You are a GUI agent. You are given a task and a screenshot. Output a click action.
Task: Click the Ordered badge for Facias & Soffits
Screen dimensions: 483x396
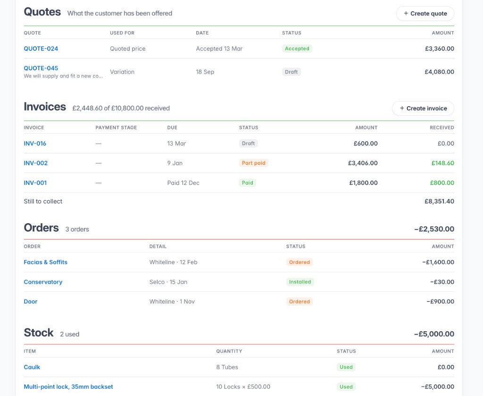point(300,262)
